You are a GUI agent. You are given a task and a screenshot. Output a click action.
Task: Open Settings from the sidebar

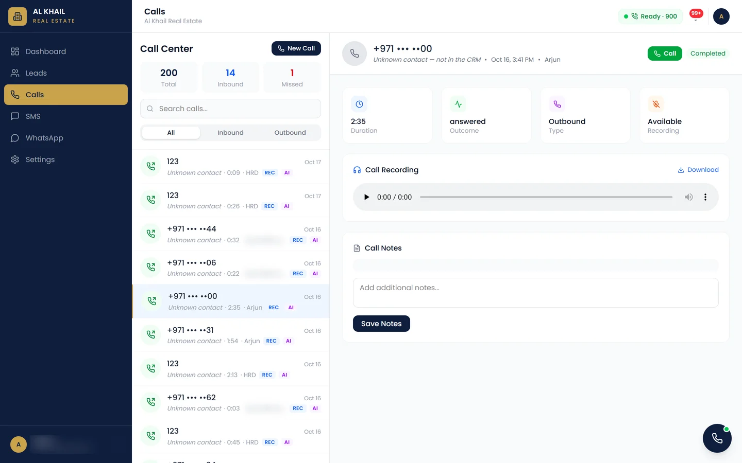66,159
